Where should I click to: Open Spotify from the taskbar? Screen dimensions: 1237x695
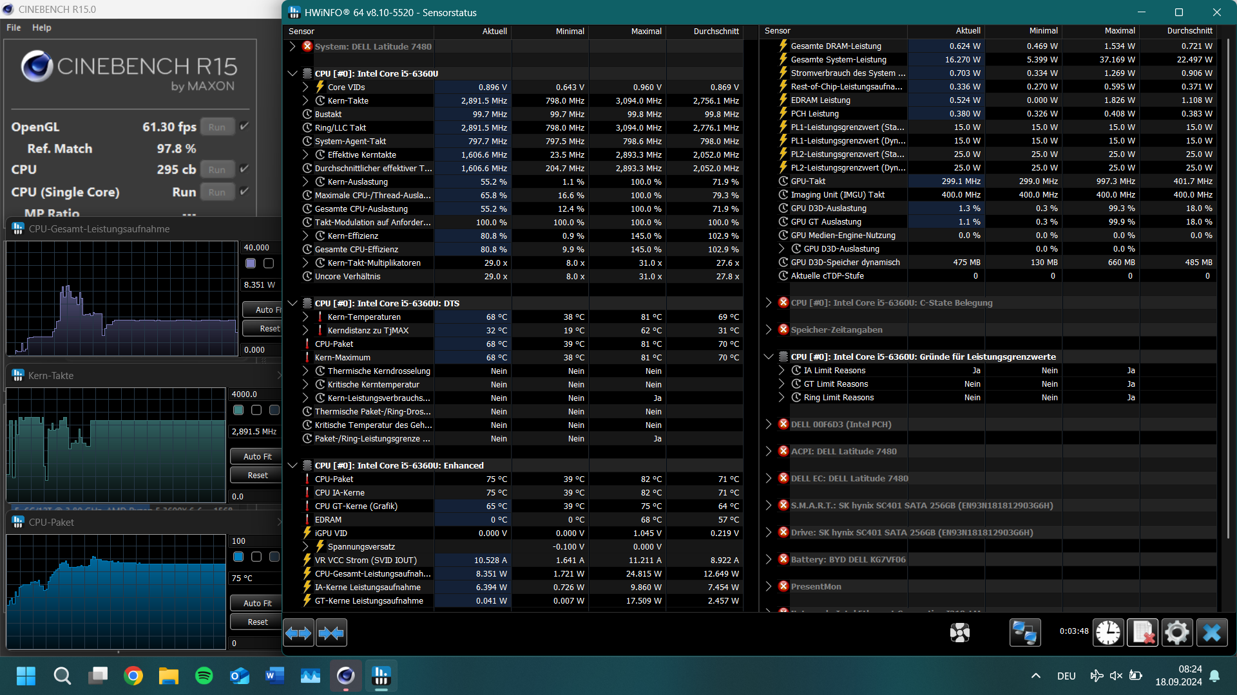coord(204,676)
